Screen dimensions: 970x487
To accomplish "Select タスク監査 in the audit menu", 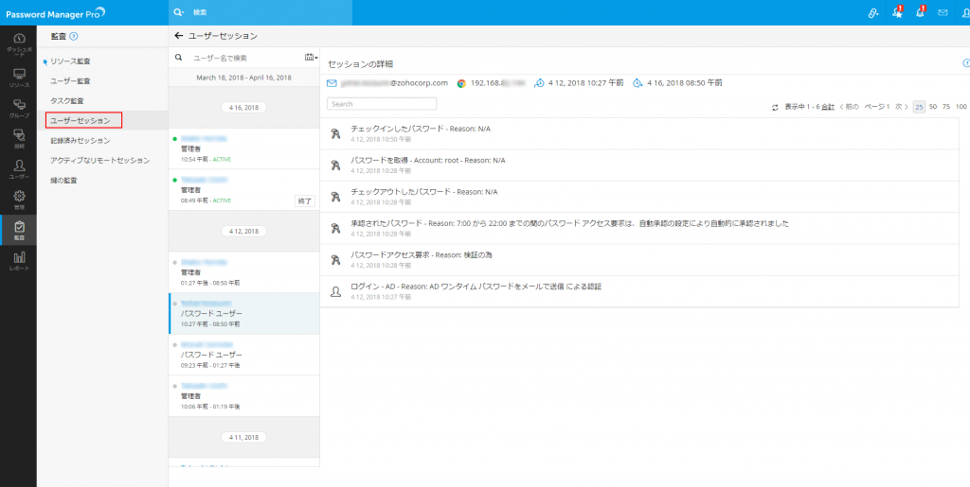I will (x=67, y=100).
